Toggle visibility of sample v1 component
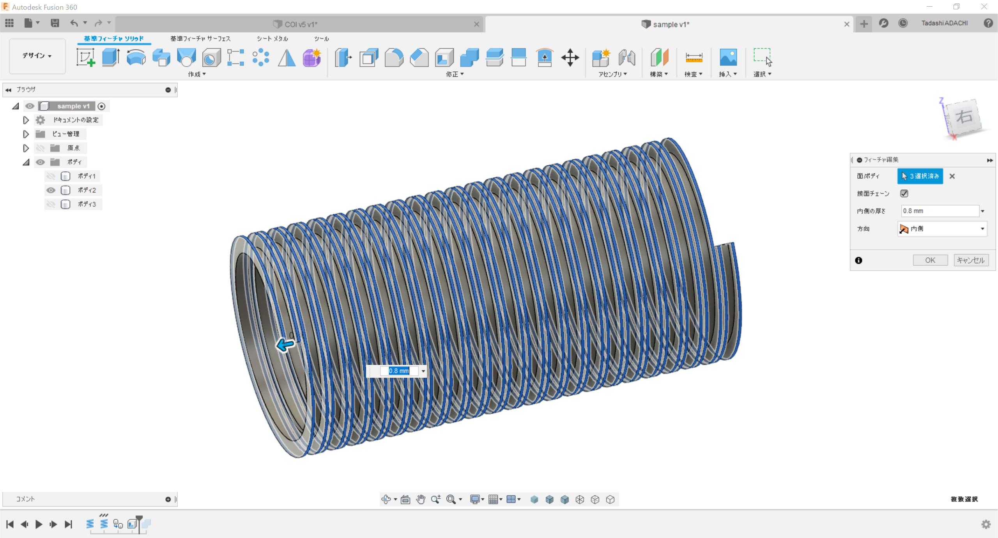Viewport: 998px width, 538px height. point(30,106)
